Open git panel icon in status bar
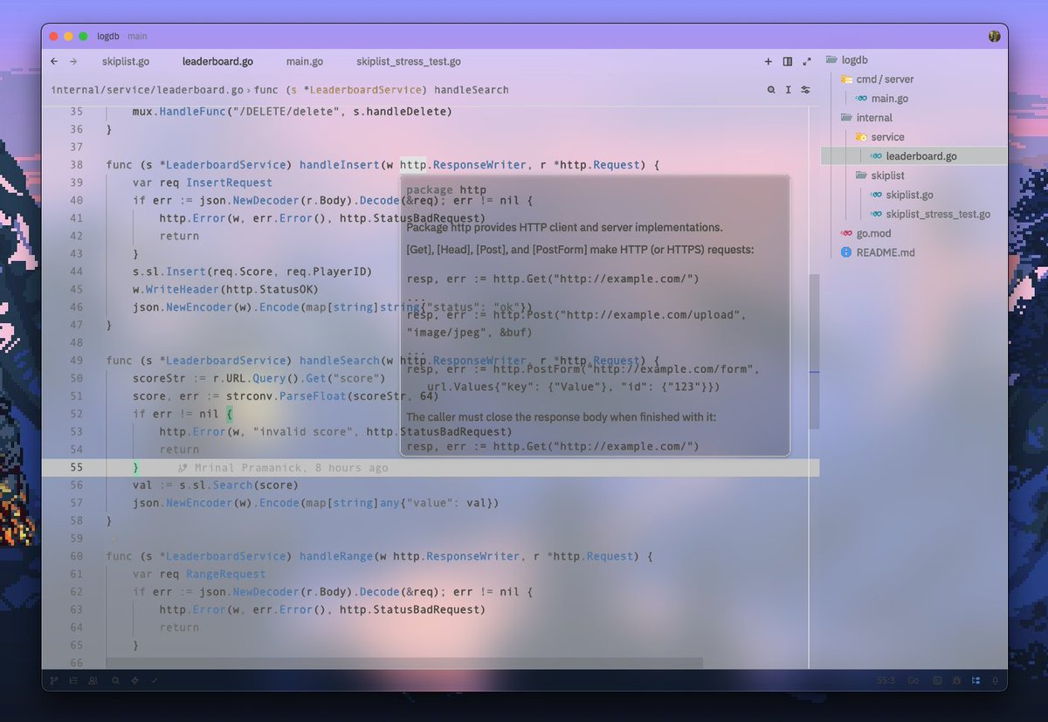The image size is (1048, 722). [x=54, y=680]
